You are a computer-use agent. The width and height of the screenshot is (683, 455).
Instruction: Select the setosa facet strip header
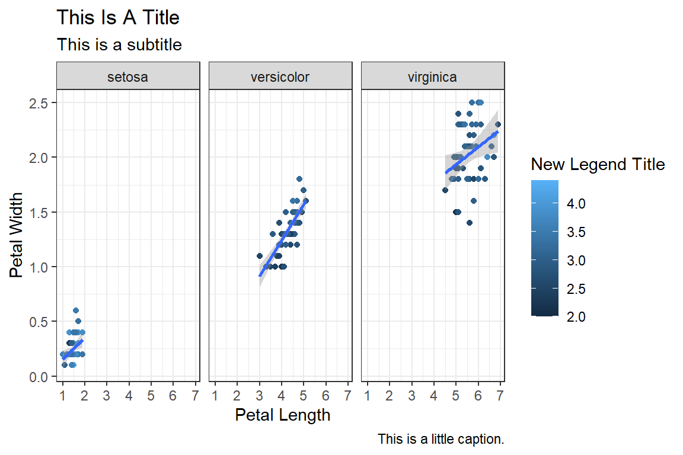(x=127, y=76)
